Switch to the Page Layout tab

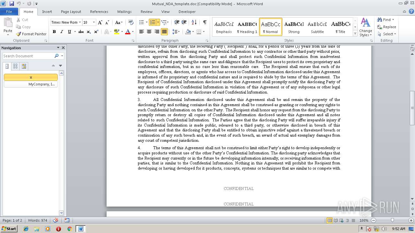[x=71, y=12]
